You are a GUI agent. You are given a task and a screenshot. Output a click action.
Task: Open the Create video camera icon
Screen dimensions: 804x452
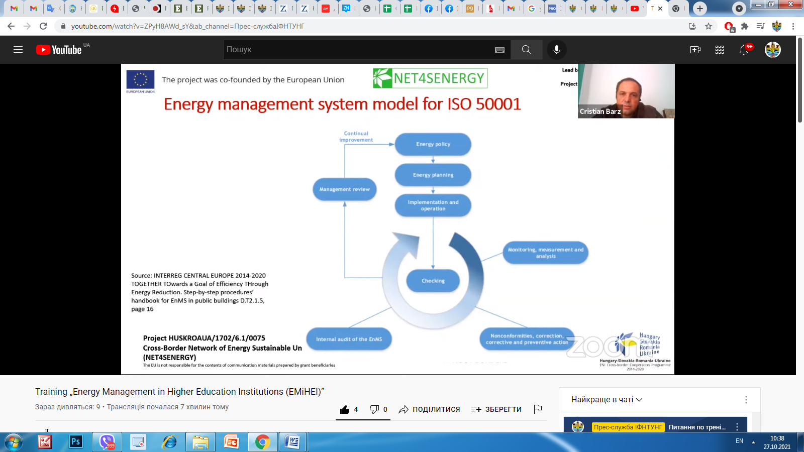(695, 50)
